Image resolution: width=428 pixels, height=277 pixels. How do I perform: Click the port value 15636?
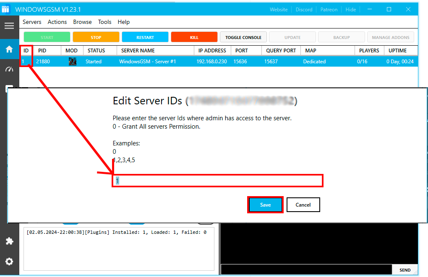[240, 62]
